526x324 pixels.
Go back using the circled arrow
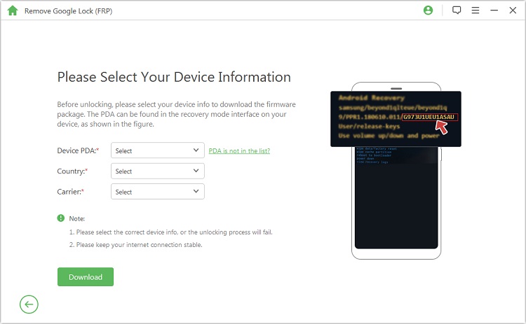click(x=29, y=304)
